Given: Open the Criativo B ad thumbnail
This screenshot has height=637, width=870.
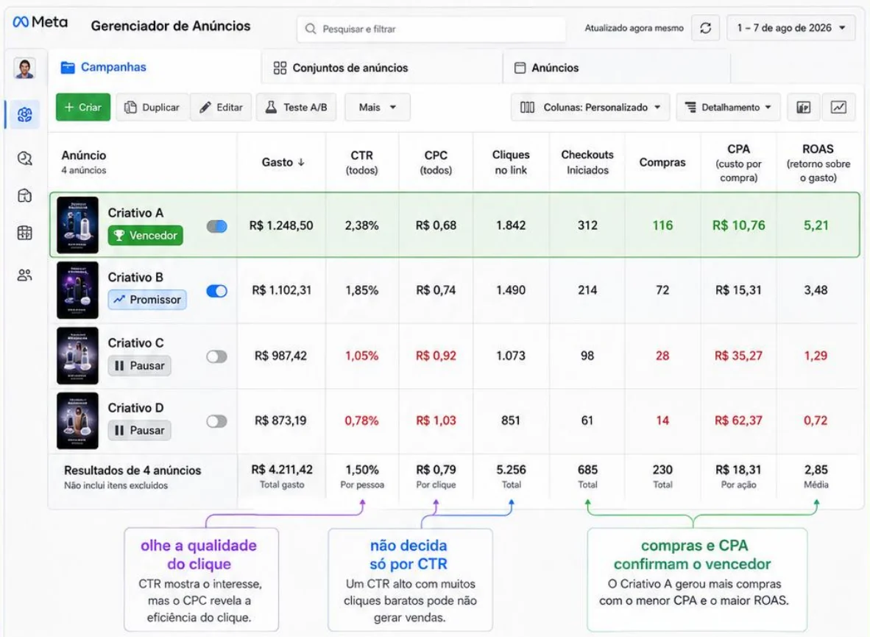Looking at the screenshot, I should tap(78, 290).
